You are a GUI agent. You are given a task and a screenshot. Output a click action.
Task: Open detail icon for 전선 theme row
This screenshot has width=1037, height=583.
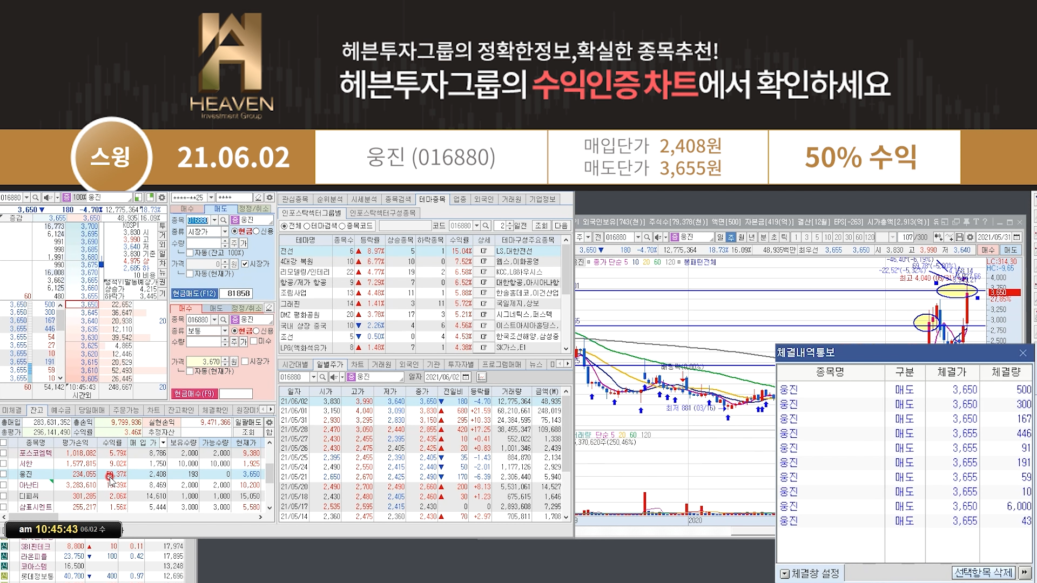pos(484,251)
